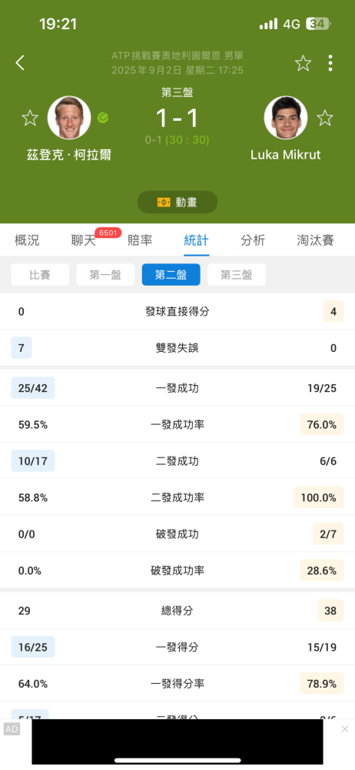The width and height of the screenshot is (355, 770).
Task: Tap the AD label icon
Action: click(12, 729)
